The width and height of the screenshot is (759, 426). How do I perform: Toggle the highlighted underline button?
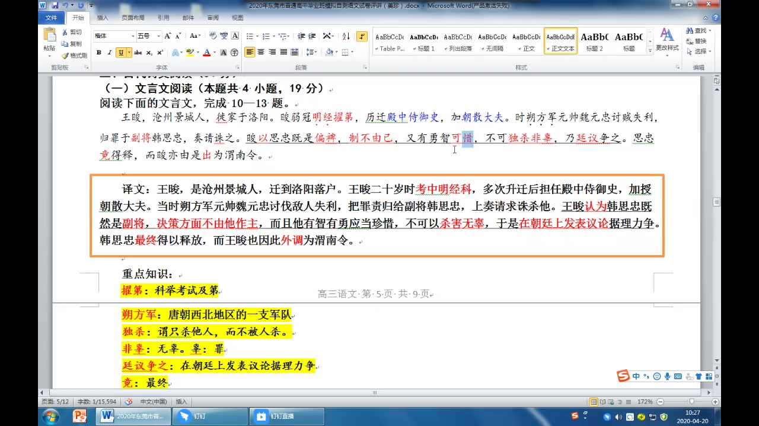click(120, 53)
